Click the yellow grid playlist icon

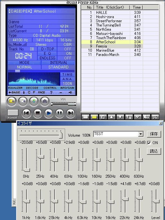[x=94, y=117]
